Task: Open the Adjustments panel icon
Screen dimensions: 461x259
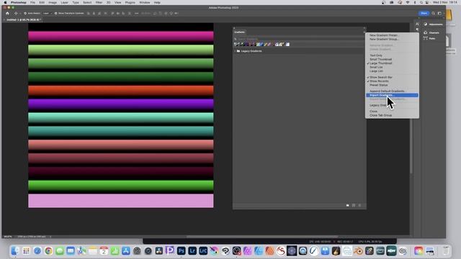Action: click(426, 24)
